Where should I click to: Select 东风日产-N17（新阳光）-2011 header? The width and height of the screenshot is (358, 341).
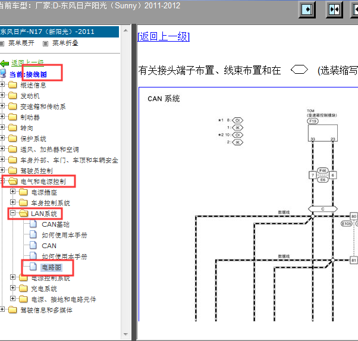click(x=59, y=32)
